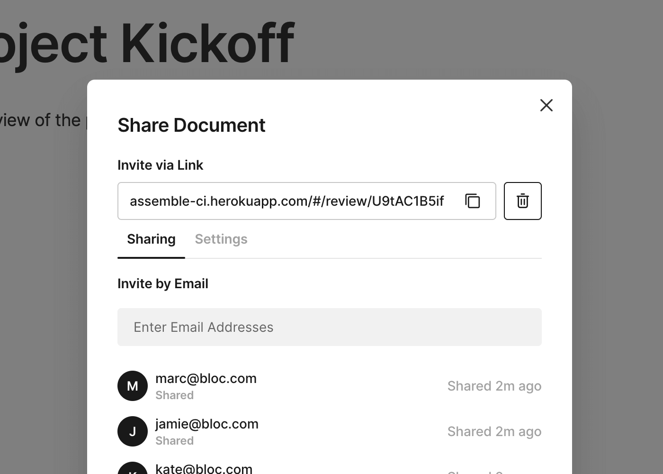Select kate@bloc.com in the shared list
The width and height of the screenshot is (663, 474).
point(204,469)
